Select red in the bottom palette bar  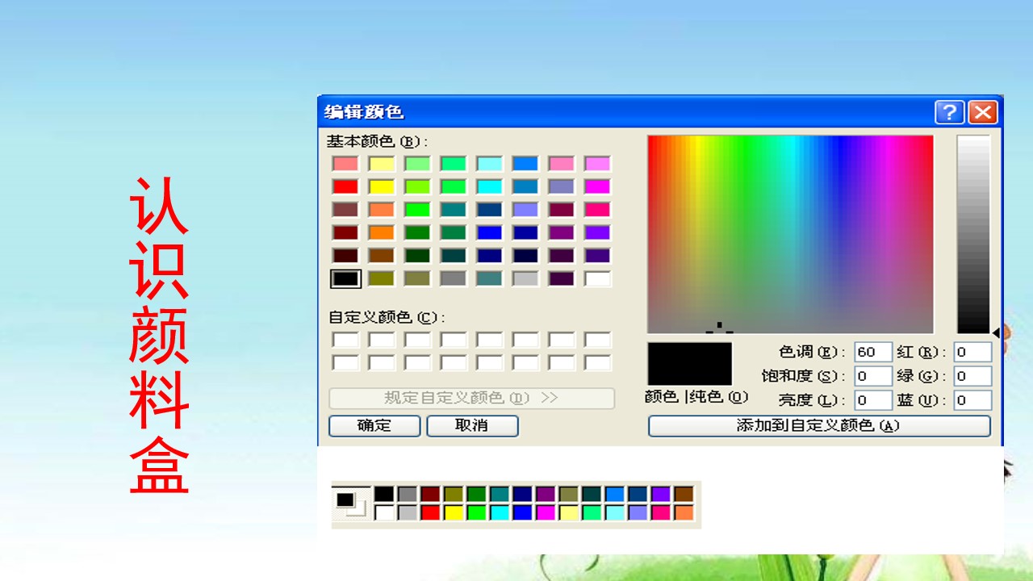(430, 512)
